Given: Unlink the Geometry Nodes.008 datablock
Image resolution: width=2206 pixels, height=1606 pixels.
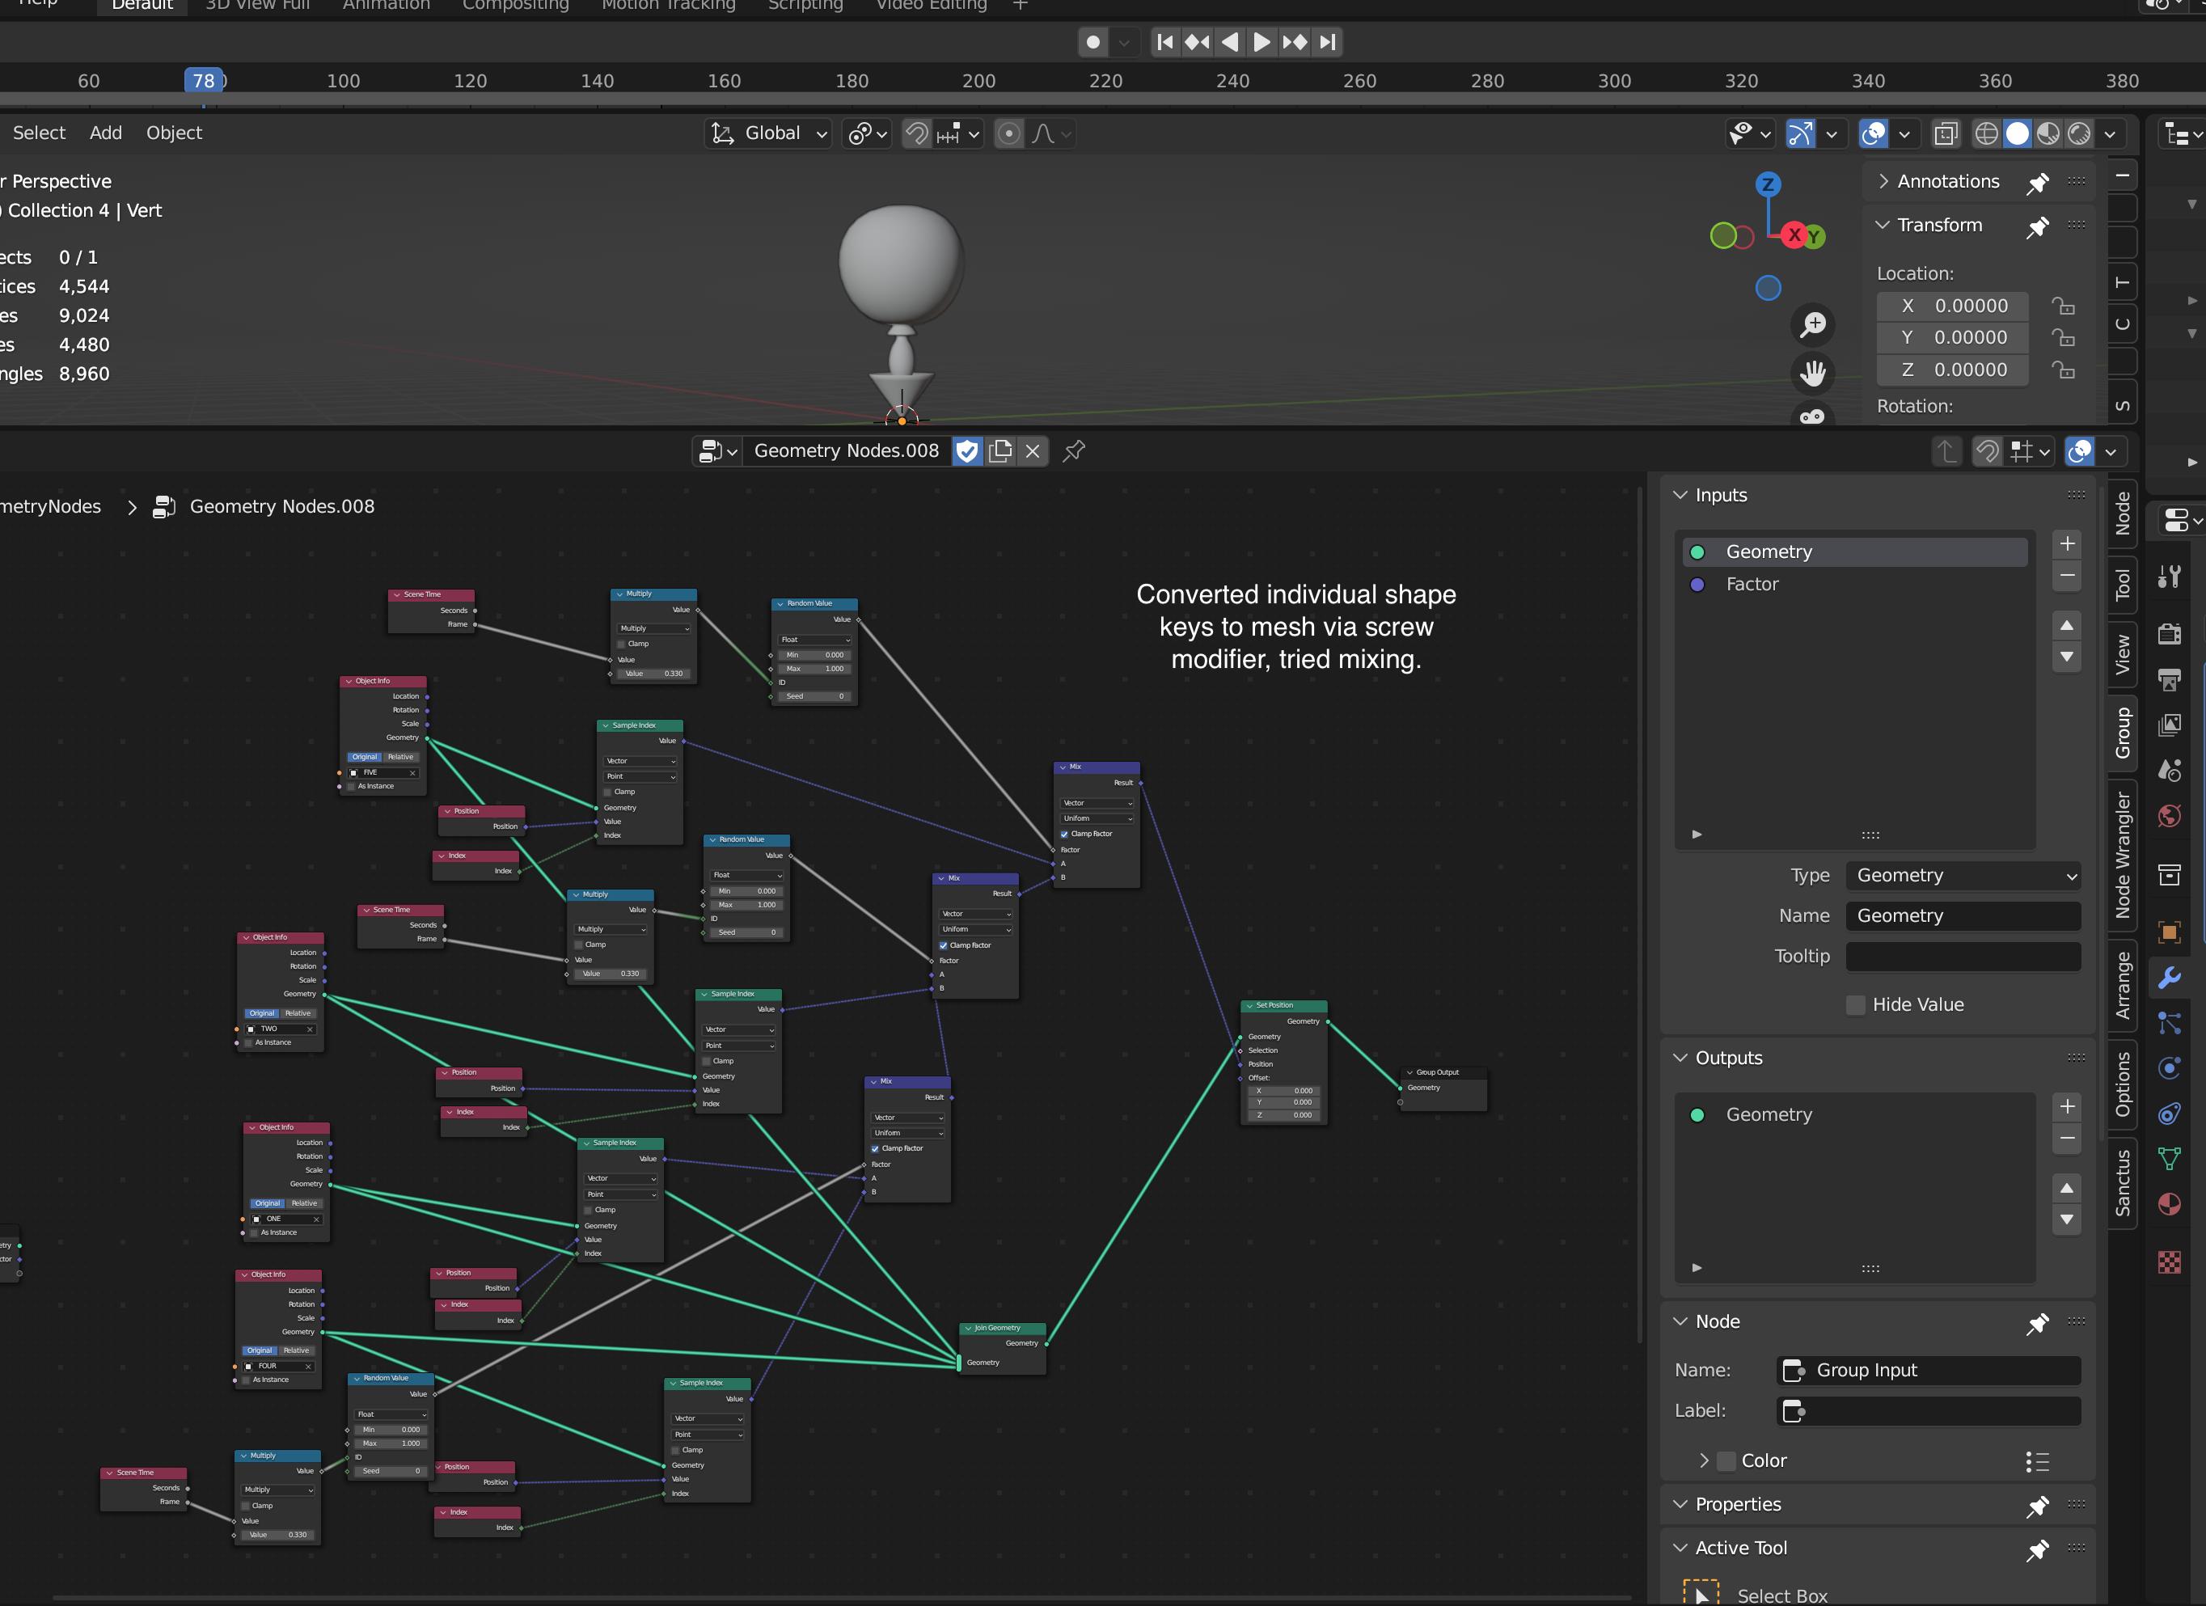Looking at the screenshot, I should click(1032, 451).
